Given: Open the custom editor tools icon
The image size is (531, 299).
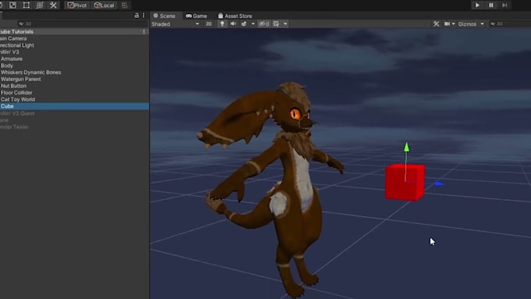Looking at the screenshot, I should point(53,5).
